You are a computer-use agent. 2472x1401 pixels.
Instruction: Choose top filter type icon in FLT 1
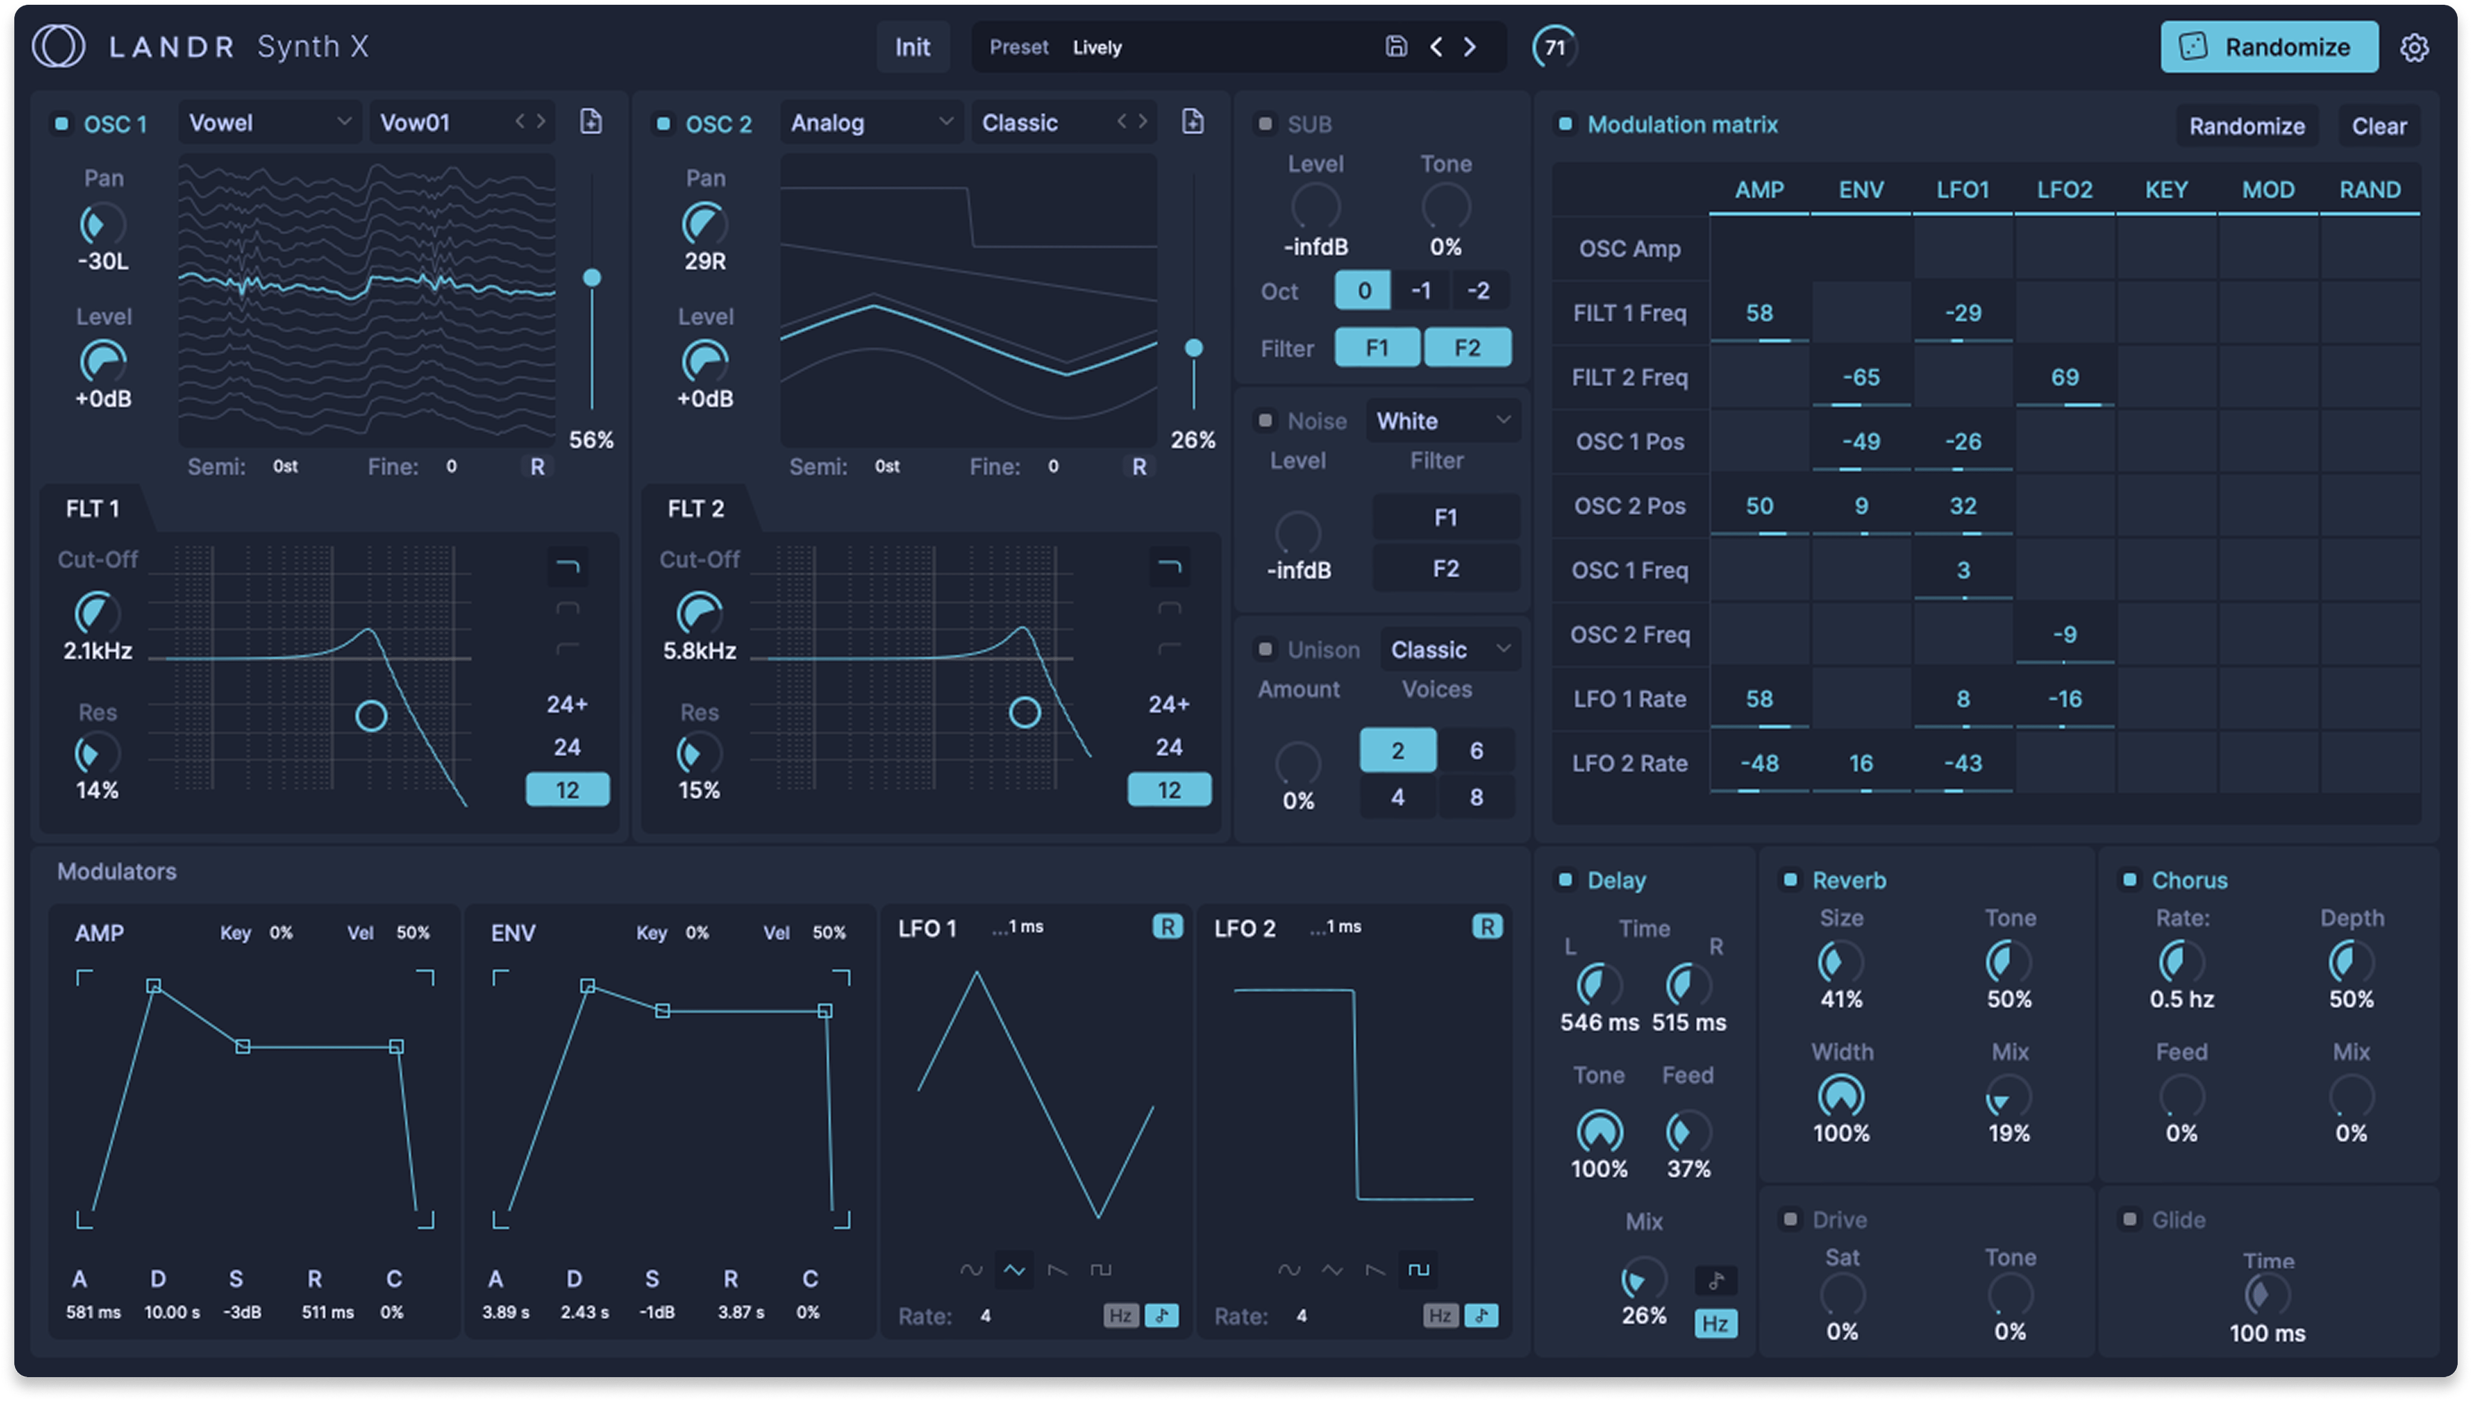click(x=567, y=567)
